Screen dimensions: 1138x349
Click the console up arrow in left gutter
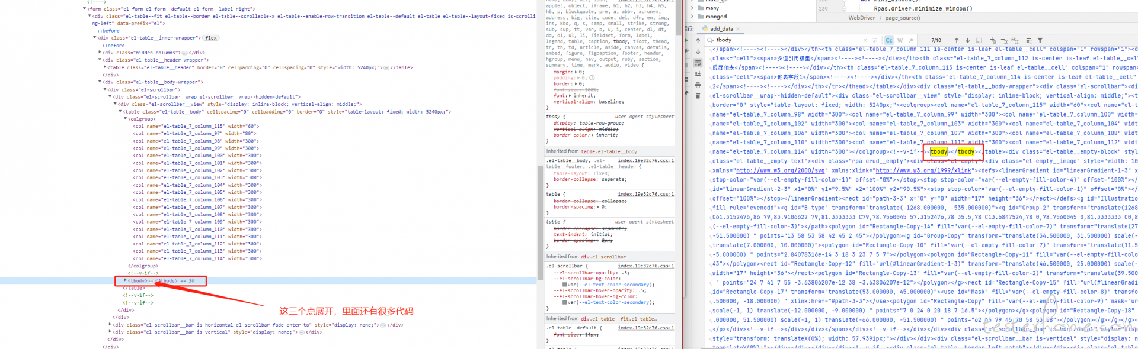[x=698, y=40]
